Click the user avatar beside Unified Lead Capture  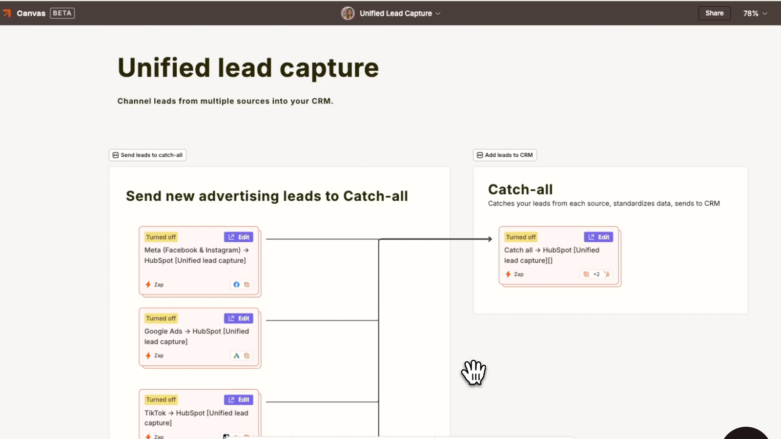[x=348, y=13]
